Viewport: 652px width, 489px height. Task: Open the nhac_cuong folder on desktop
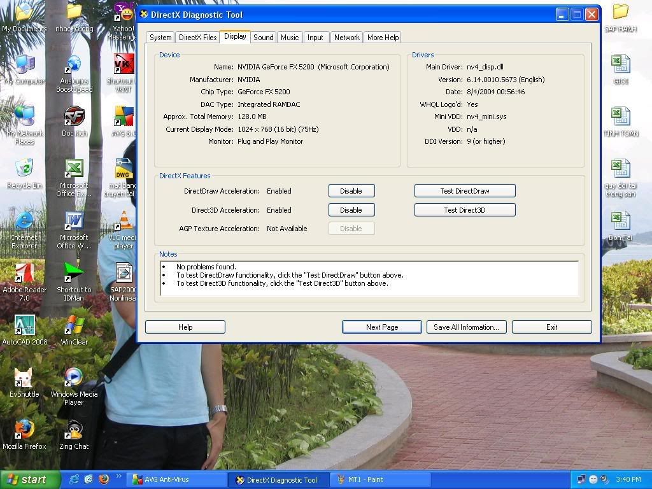[x=74, y=17]
